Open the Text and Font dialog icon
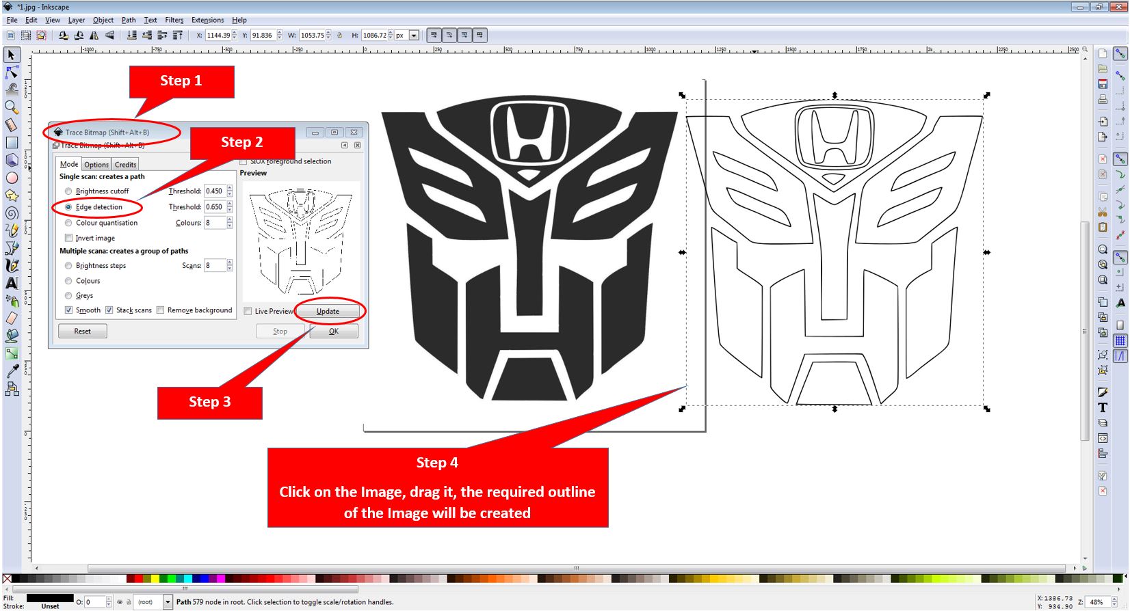 pyautogui.click(x=1103, y=407)
